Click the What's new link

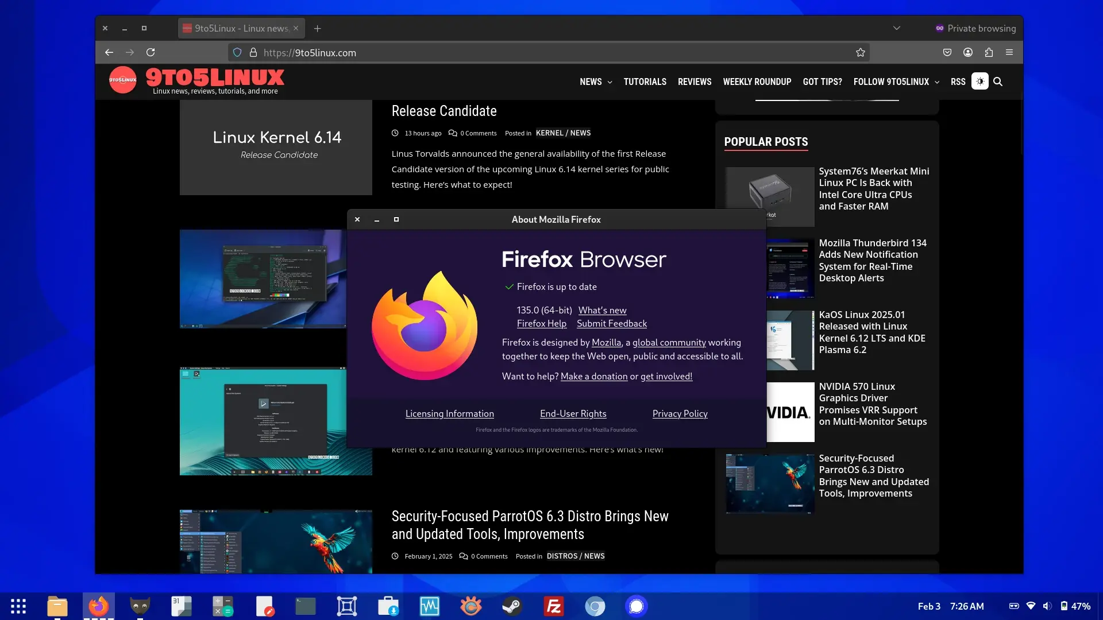click(x=602, y=310)
